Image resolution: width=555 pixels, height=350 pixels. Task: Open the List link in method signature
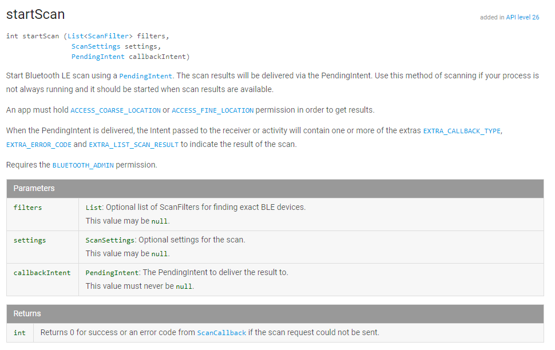tap(75, 36)
